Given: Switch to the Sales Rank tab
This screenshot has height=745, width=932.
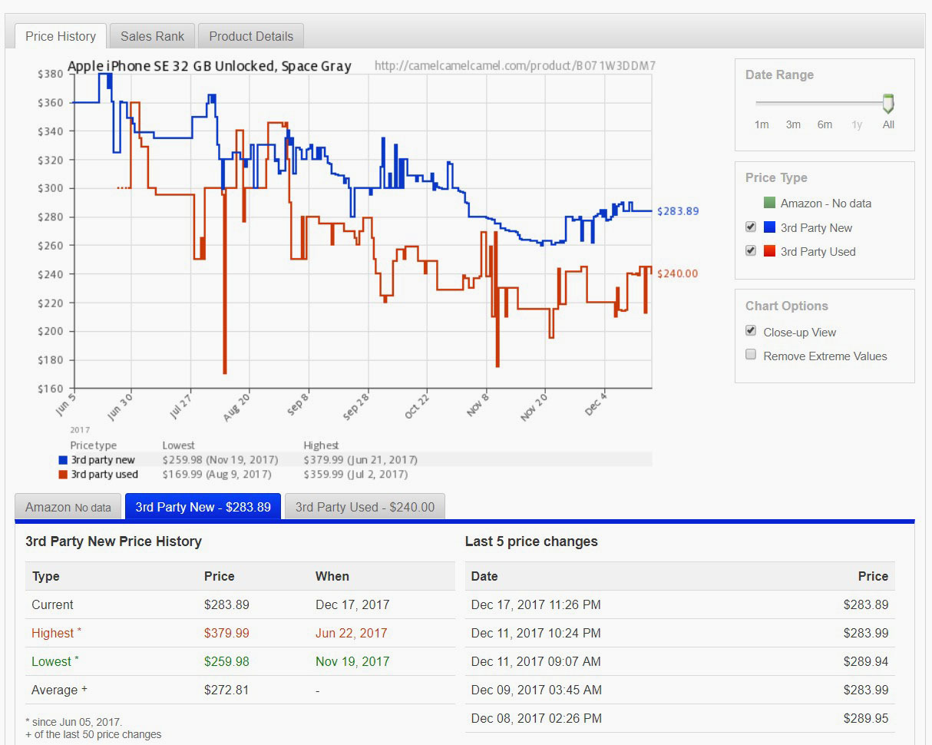Looking at the screenshot, I should (152, 36).
